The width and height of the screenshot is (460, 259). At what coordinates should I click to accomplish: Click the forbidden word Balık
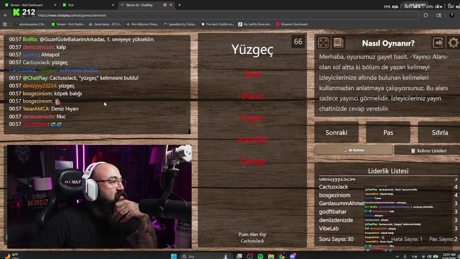click(x=252, y=74)
